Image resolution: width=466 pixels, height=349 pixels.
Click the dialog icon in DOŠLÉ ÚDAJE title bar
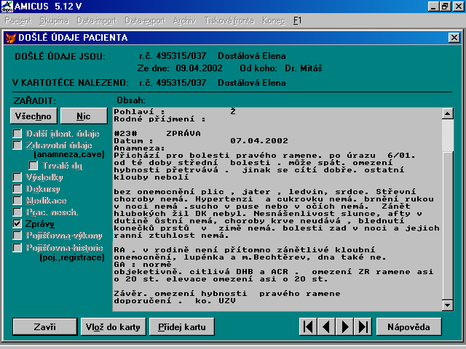[x=10, y=37]
